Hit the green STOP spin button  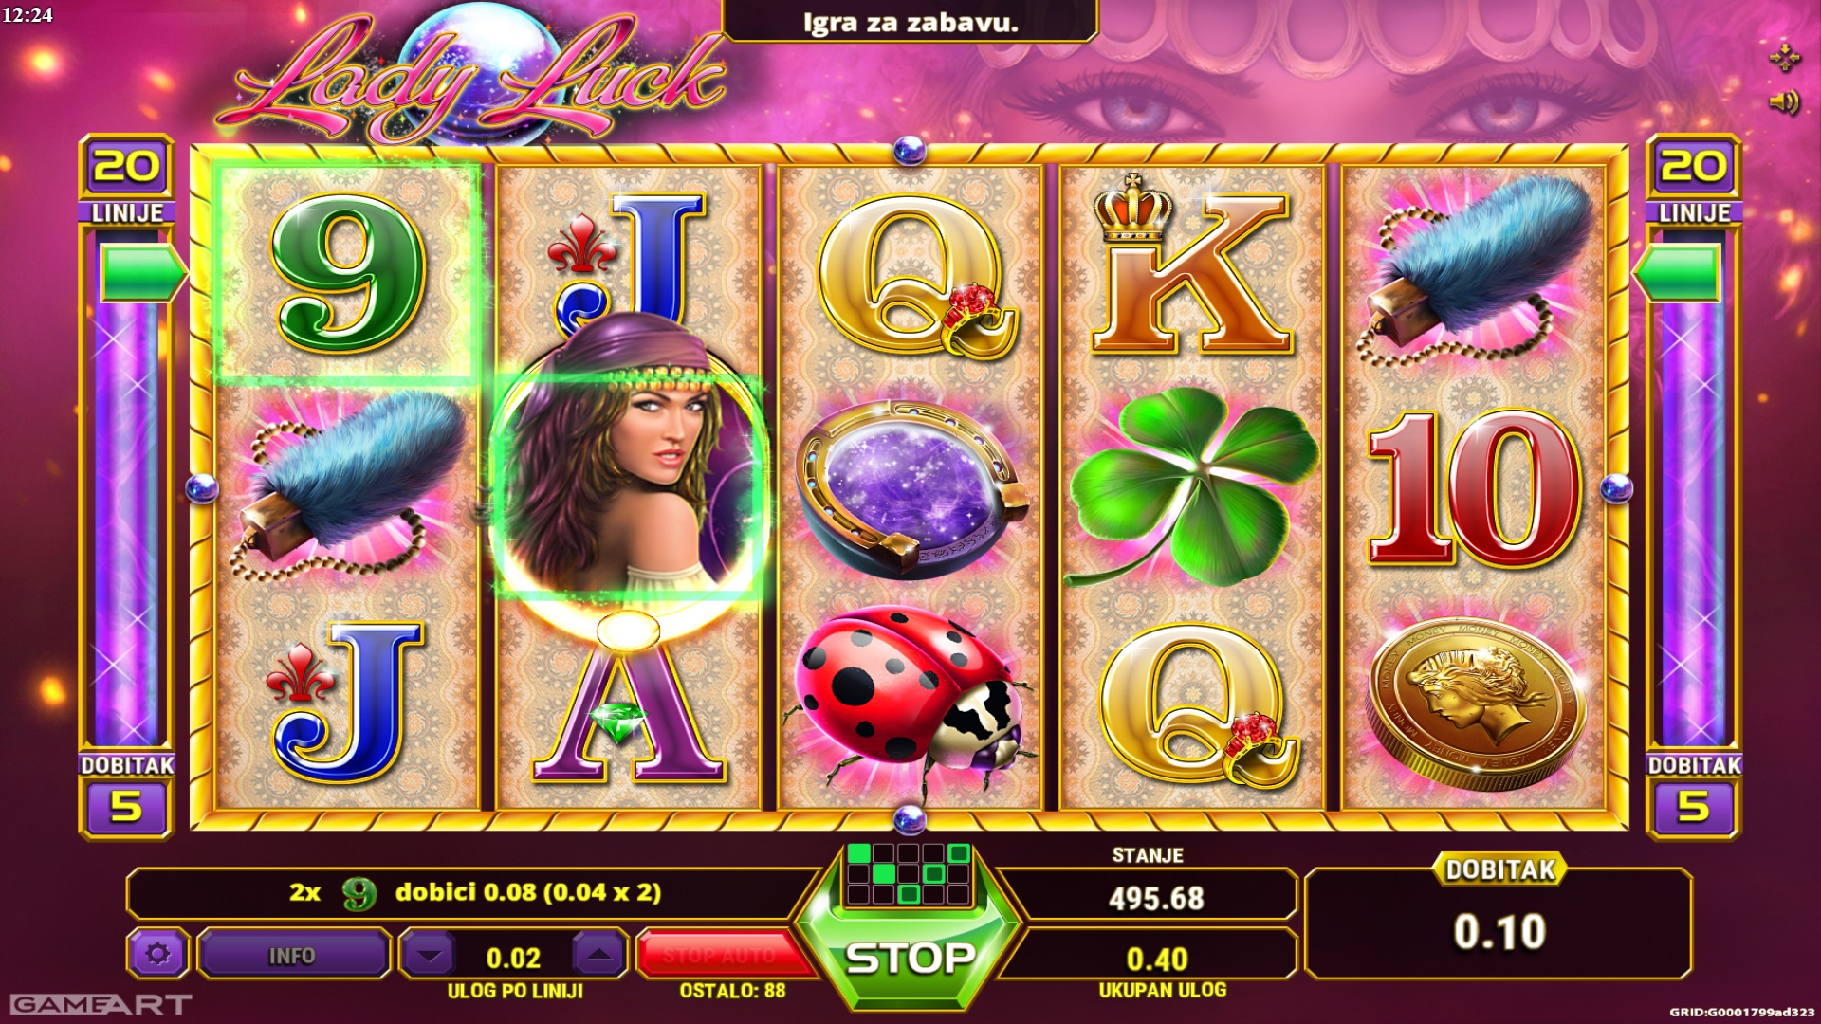909,958
